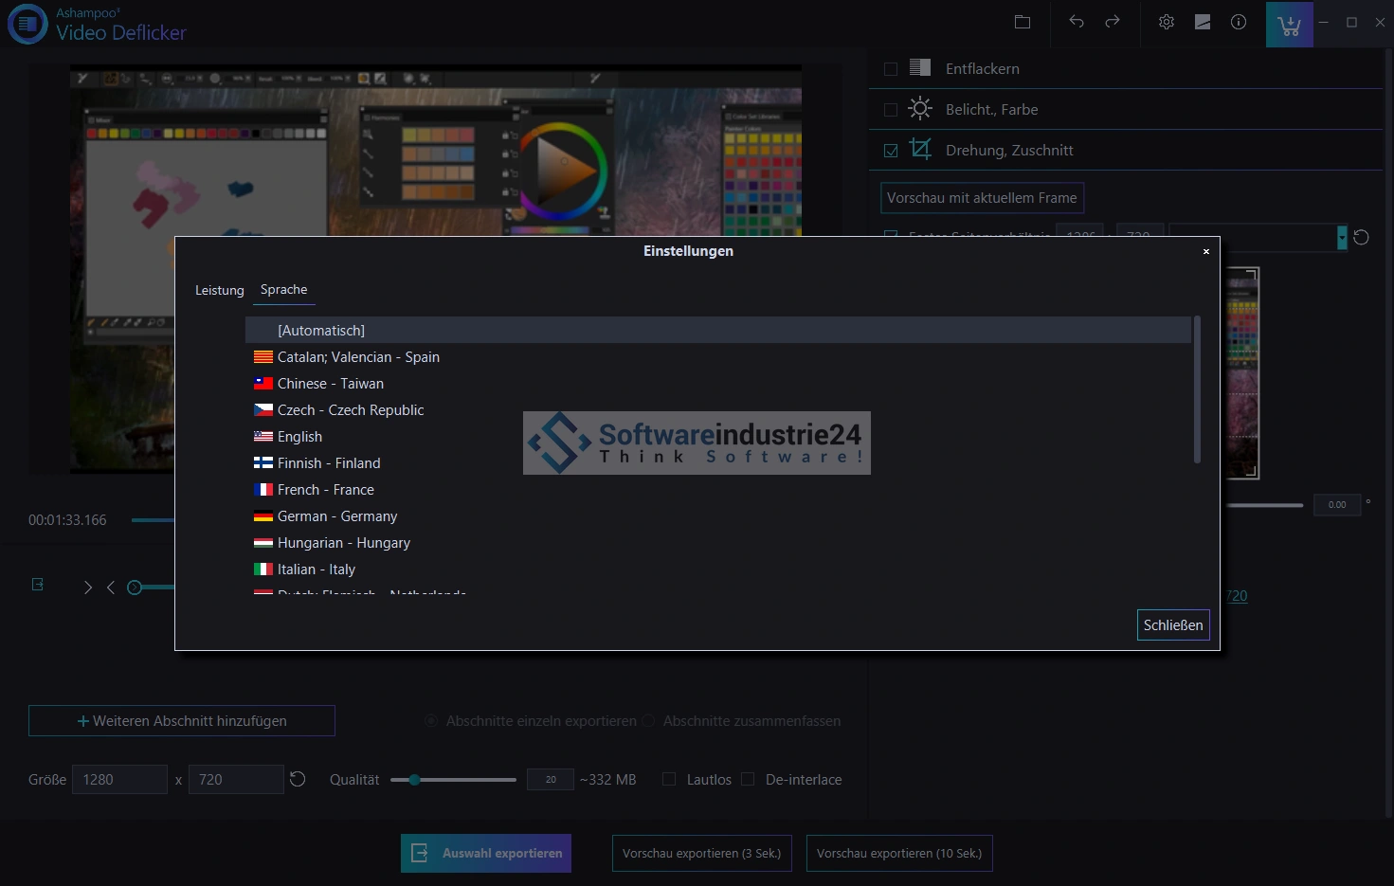The image size is (1394, 886).
Task: Click Auswahl exportieren button
Action: point(486,854)
